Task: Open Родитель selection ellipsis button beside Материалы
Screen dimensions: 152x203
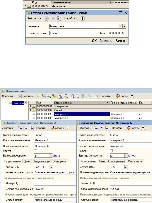Action: tap(121, 26)
